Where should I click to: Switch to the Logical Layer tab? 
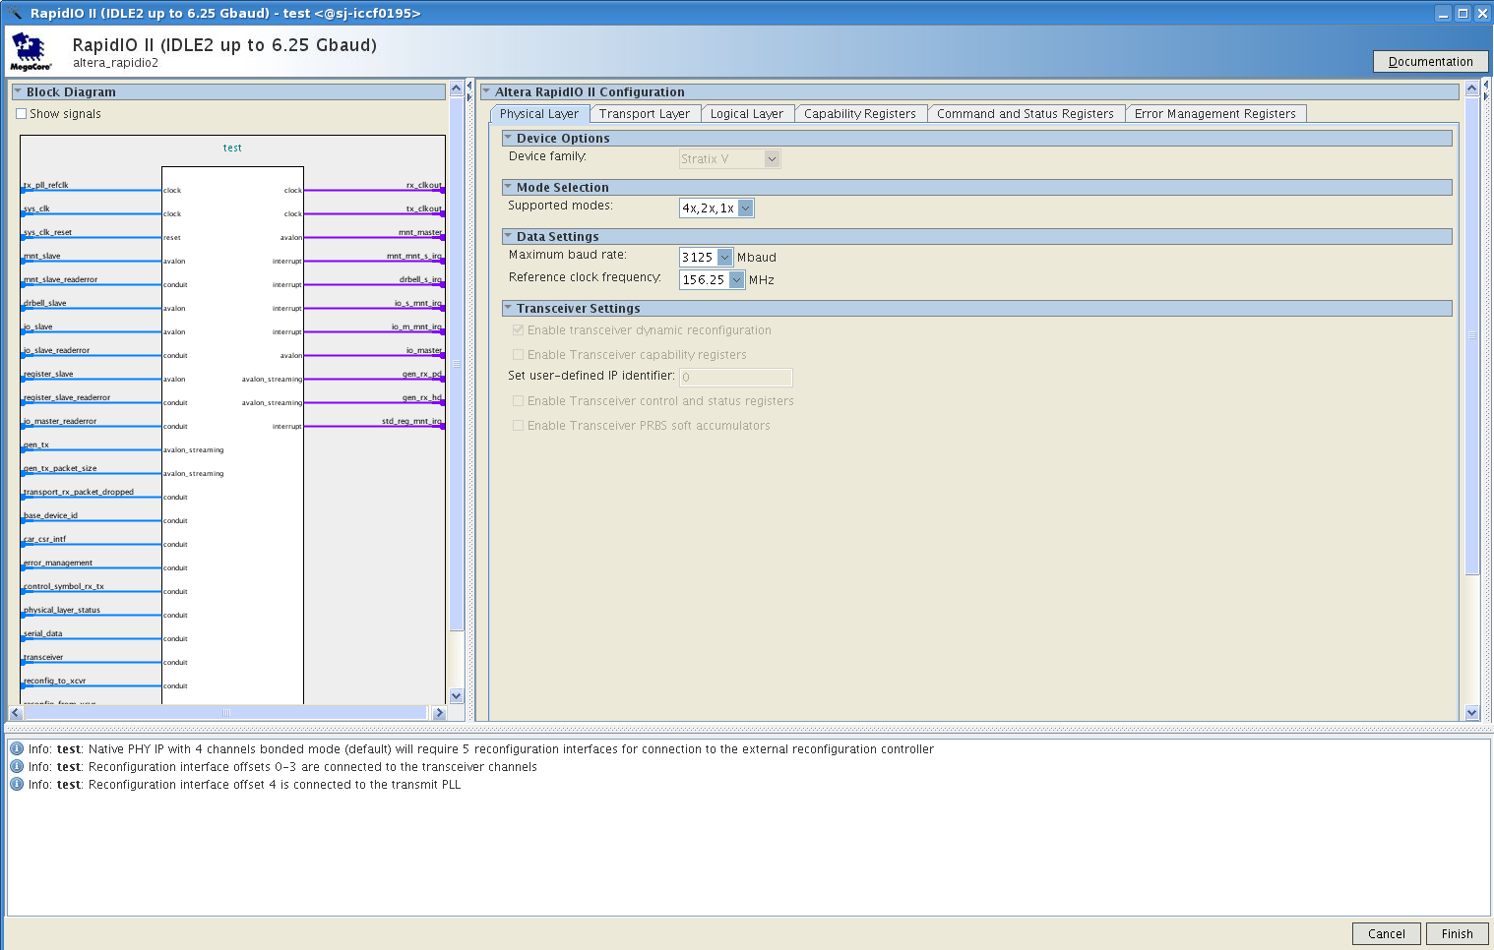(747, 114)
